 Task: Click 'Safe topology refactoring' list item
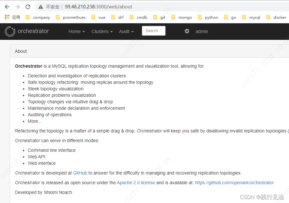tap(91, 82)
